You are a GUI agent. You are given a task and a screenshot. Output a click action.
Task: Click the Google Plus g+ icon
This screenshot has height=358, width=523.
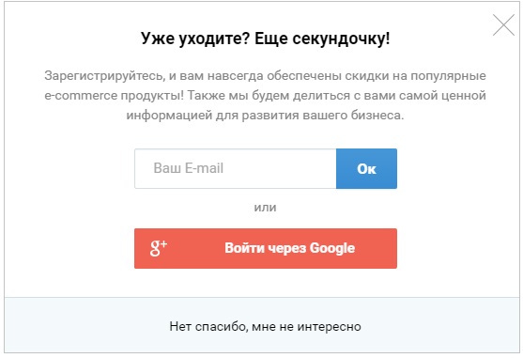click(x=159, y=248)
